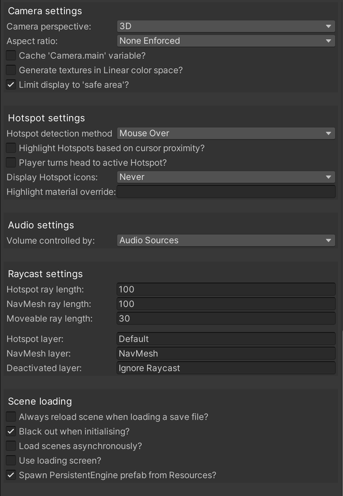Uncheck Black out when initialising
Image resolution: width=343 pixels, height=496 pixels.
coord(11,432)
